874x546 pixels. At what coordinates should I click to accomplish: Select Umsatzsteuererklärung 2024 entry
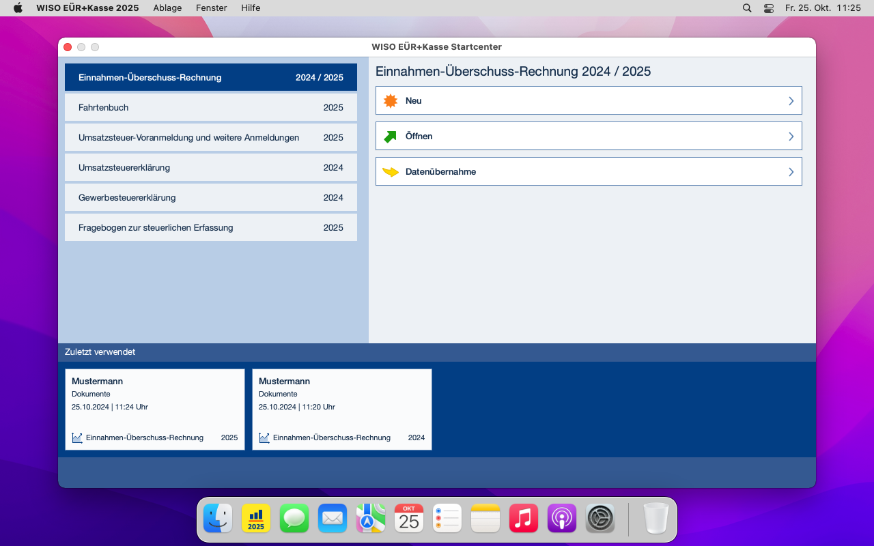(x=211, y=168)
